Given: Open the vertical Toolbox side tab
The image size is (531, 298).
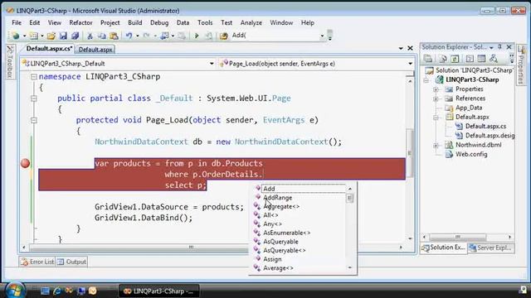Looking at the screenshot, I should coord(10,62).
